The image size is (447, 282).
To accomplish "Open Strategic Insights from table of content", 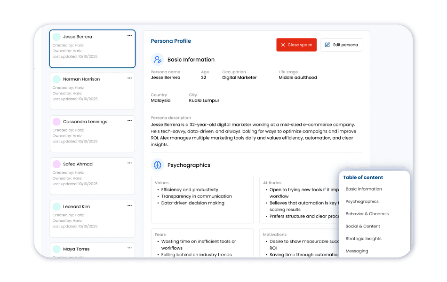I will [x=363, y=239].
